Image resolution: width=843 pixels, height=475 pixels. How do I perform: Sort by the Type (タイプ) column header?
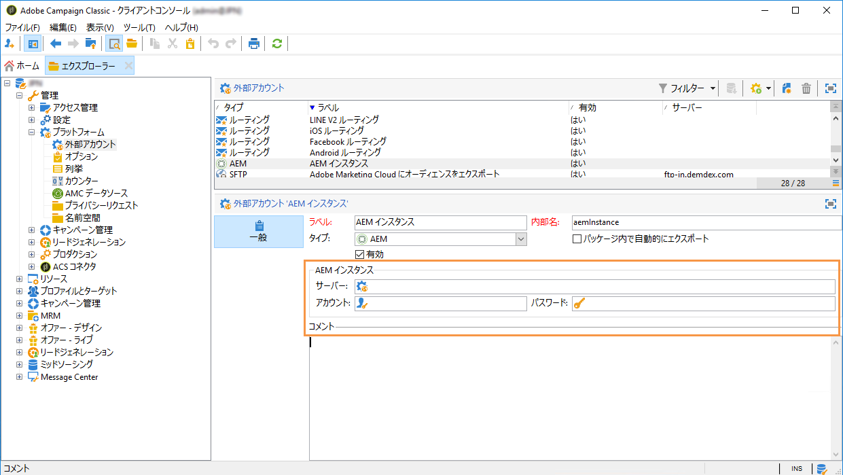[x=260, y=107]
